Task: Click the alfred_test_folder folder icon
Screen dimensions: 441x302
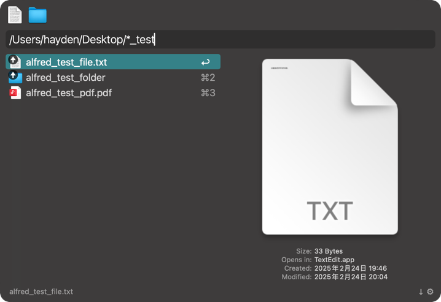Action: pyautogui.click(x=15, y=78)
